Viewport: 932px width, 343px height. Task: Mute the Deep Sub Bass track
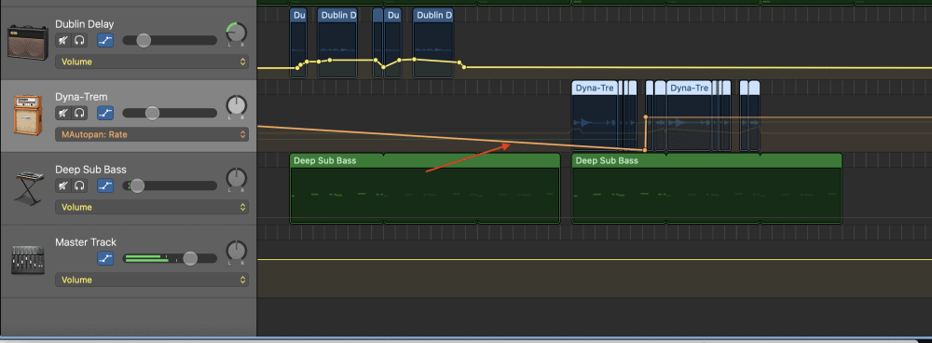(x=62, y=185)
